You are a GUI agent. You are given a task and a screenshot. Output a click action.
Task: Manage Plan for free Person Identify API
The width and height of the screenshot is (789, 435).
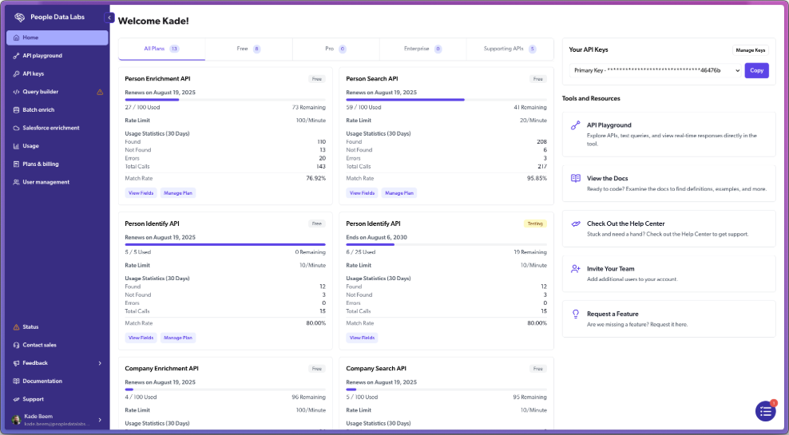point(178,338)
